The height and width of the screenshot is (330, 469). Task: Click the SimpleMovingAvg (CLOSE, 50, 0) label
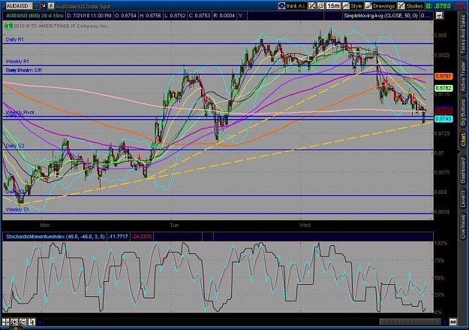click(380, 16)
